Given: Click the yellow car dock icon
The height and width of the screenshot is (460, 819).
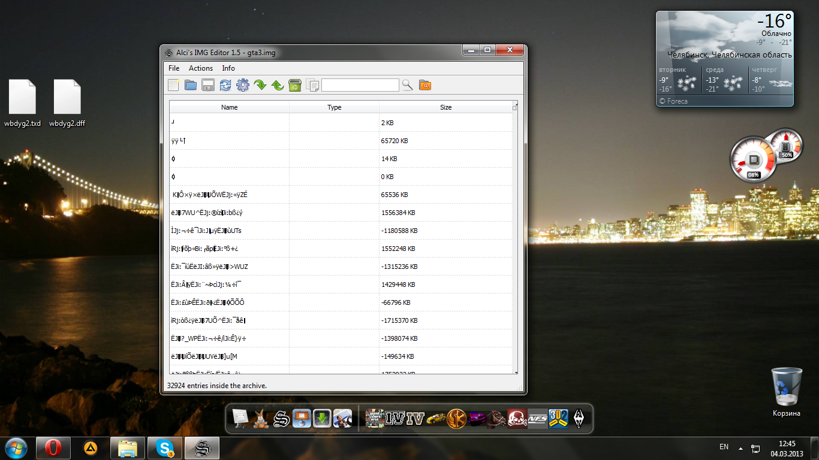Looking at the screenshot, I should [x=436, y=418].
